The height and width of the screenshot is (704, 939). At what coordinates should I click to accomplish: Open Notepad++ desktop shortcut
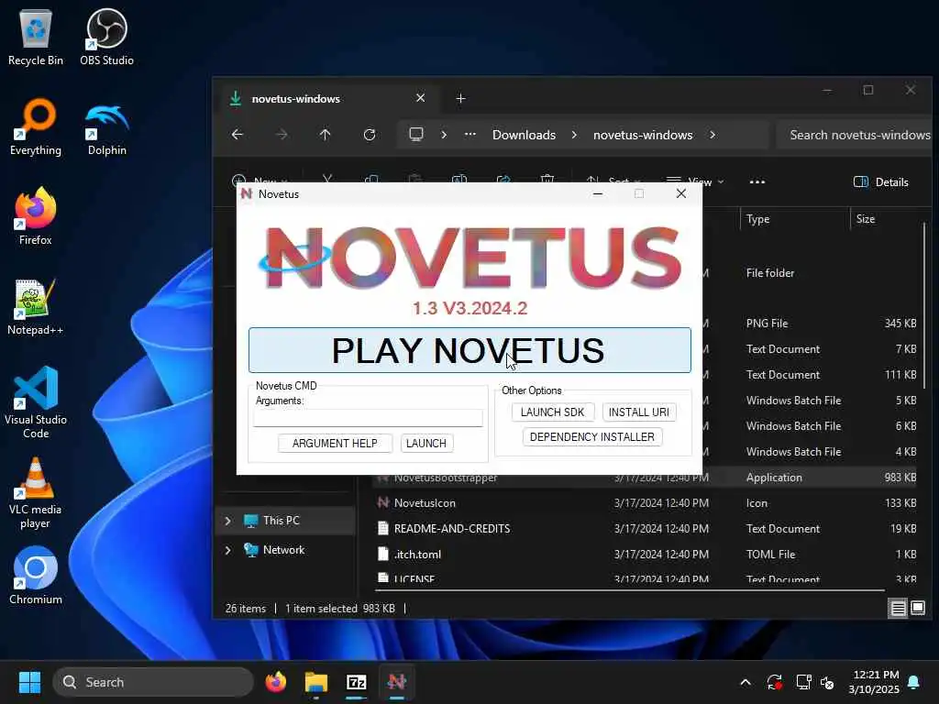pos(36,306)
